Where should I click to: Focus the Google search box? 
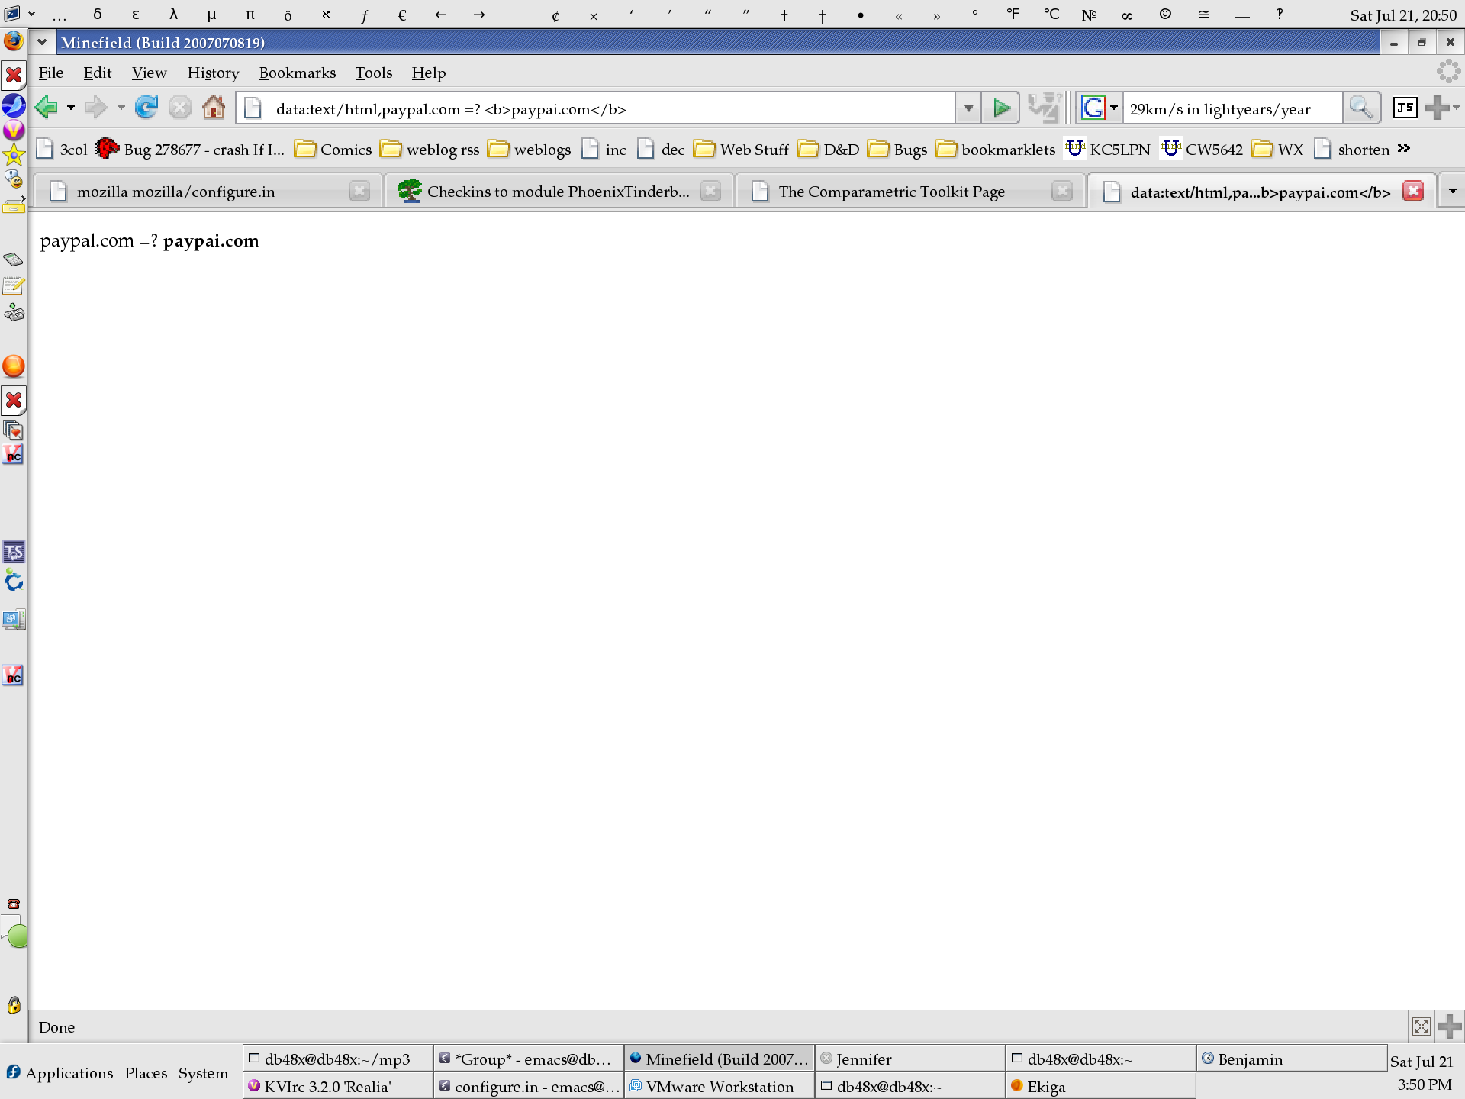click(x=1232, y=108)
